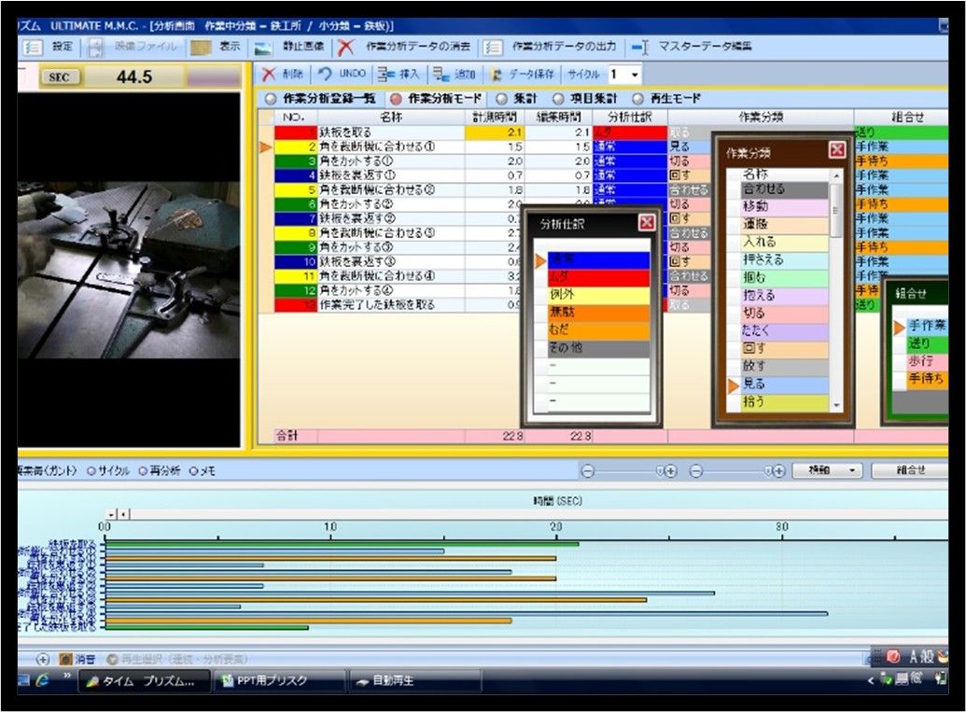Click the round plus icon beside 消音
966x712 pixels.
coord(43,659)
